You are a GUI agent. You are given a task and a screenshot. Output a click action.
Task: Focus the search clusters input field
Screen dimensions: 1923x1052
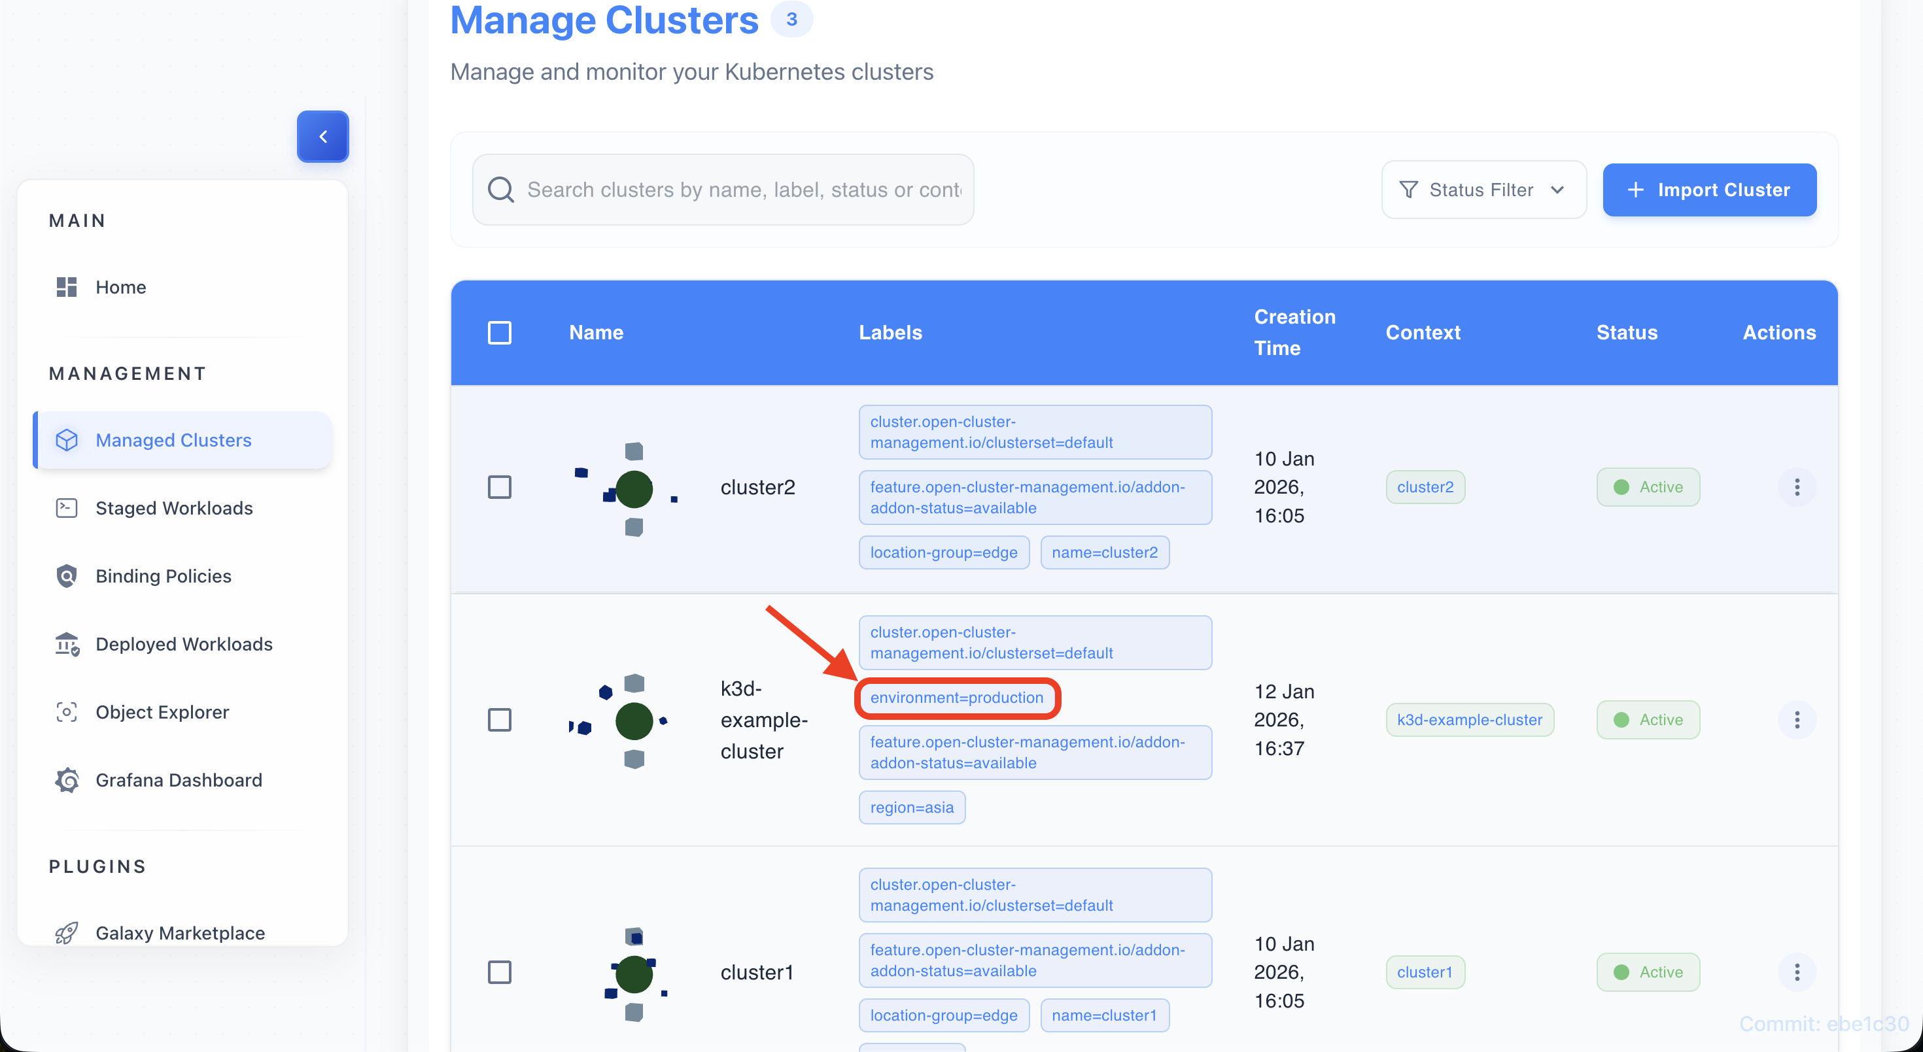click(x=744, y=190)
